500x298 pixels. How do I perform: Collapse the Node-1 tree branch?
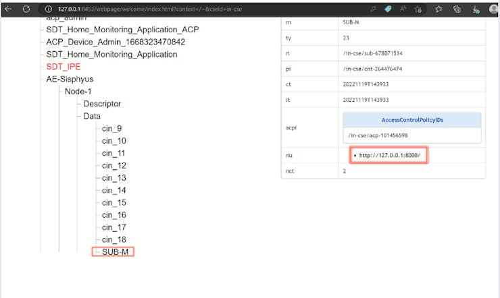(x=78, y=92)
